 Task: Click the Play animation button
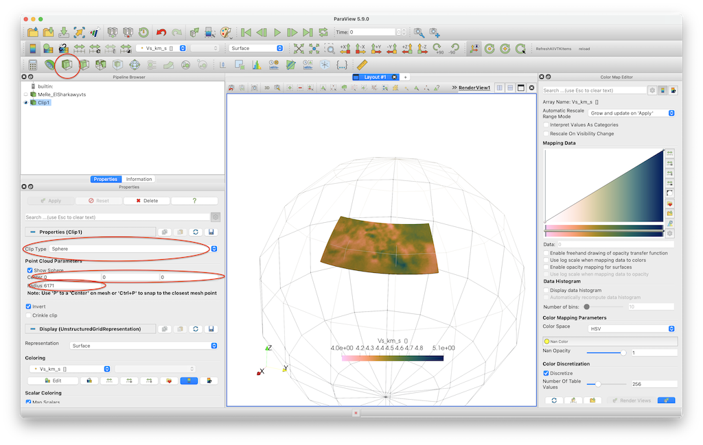[x=277, y=32]
